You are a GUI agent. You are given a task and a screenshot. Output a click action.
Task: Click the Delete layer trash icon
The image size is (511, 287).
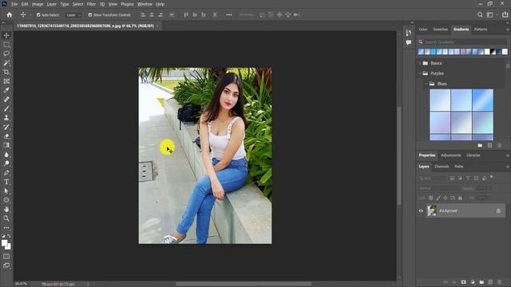coord(500,282)
